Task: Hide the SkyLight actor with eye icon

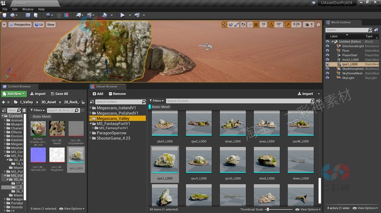Action: 327,78
